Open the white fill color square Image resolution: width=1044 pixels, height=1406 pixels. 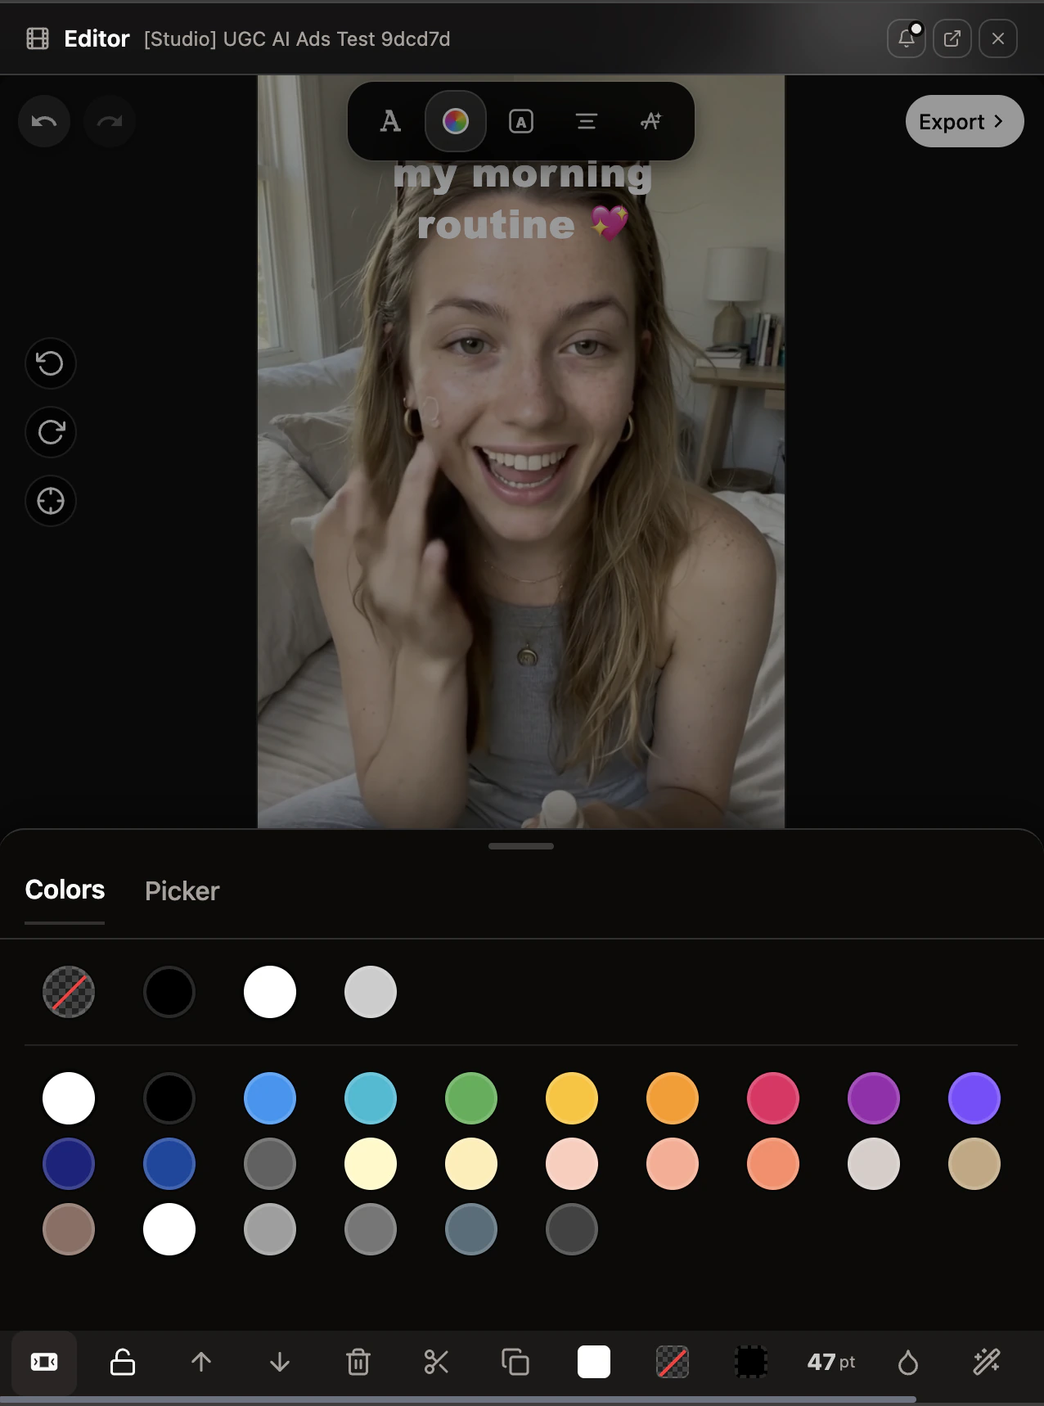[x=594, y=1362]
